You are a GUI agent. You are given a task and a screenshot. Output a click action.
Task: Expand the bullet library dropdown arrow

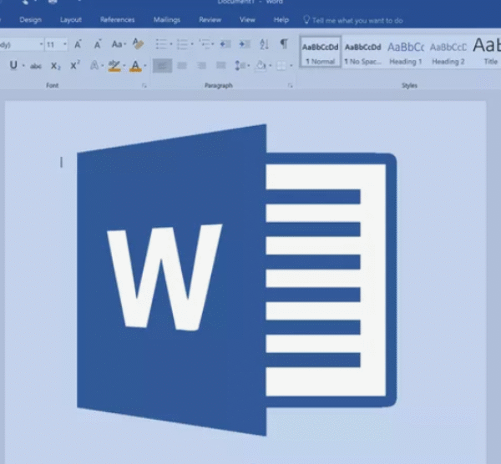tap(171, 44)
